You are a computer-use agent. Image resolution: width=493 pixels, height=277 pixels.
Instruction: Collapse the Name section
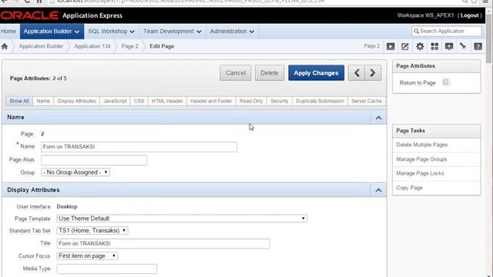tap(378, 118)
